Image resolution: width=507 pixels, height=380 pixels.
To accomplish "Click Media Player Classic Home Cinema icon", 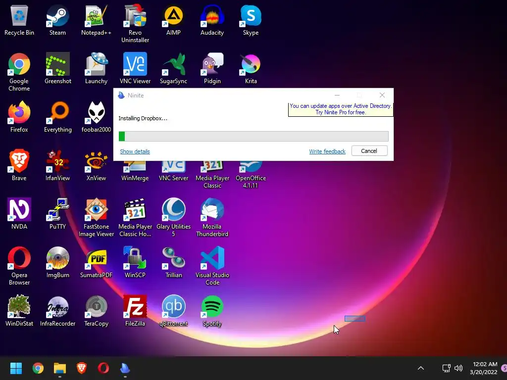I will [135, 218].
